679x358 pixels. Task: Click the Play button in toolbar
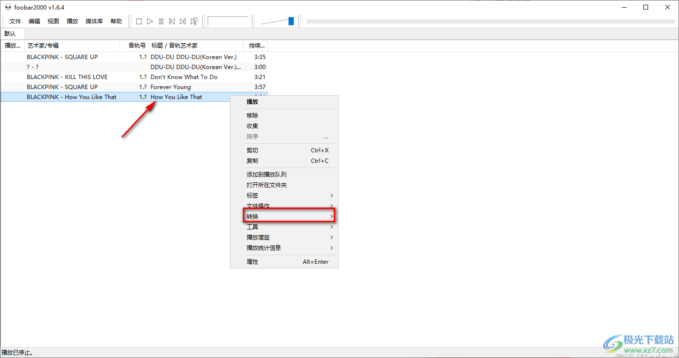point(150,21)
